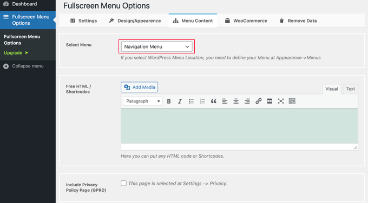This screenshot has height=203, width=368.
Task: Click the Settings tab icon
Action: click(73, 21)
